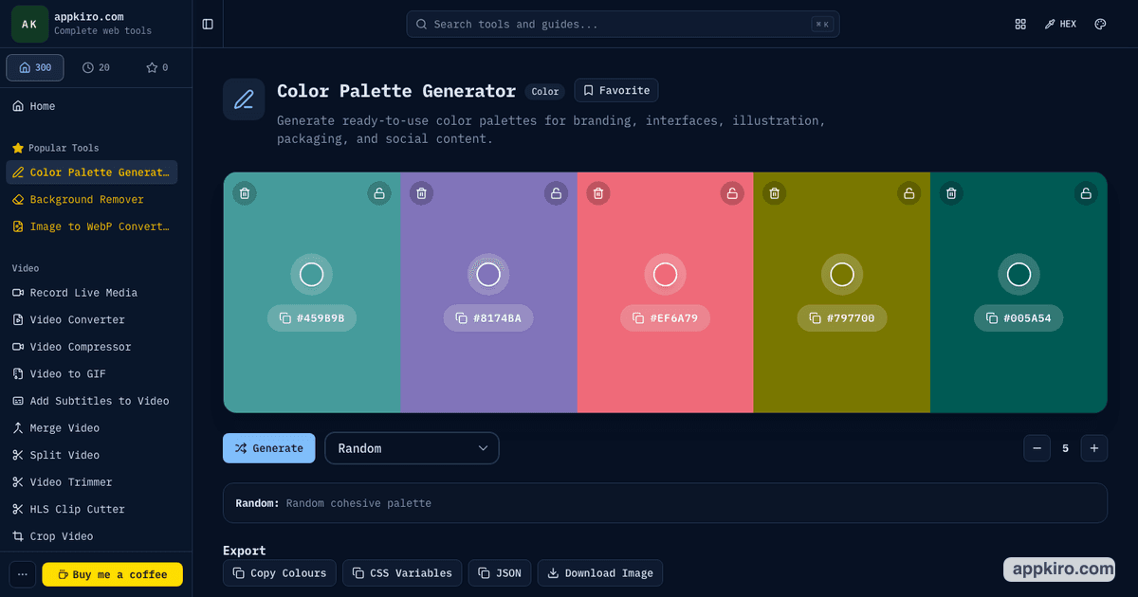
Task: Open Split Video tool
Action: 91,455
